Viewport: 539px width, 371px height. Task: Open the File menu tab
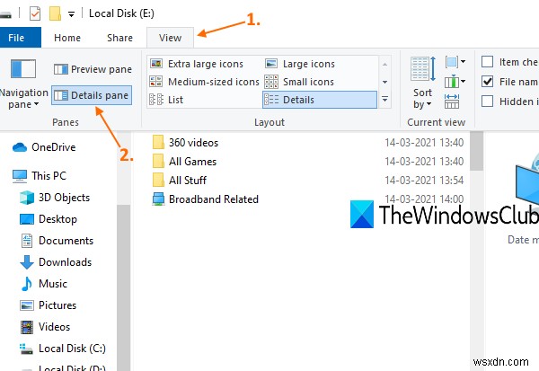pyautogui.click(x=20, y=38)
